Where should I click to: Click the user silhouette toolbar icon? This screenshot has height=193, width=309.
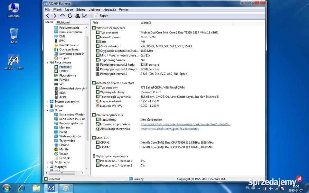click(78, 15)
